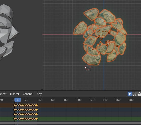Open the partially visible Select menu

3,94
